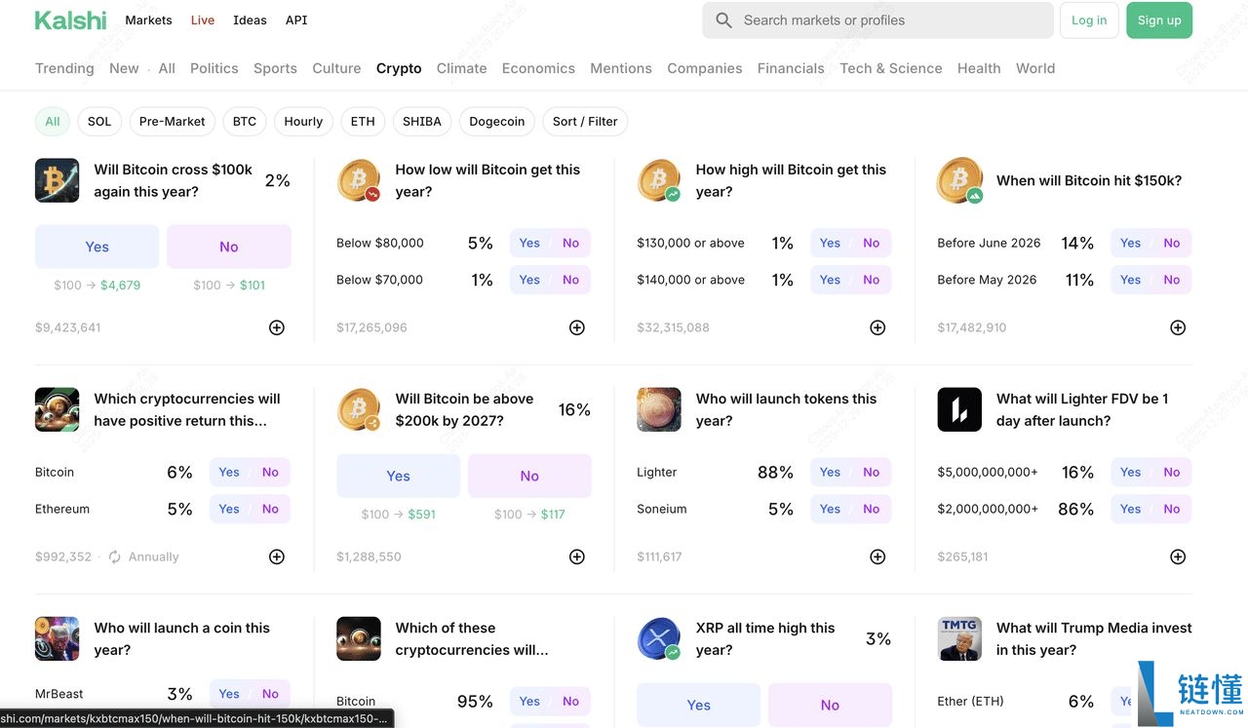Add 'How high will Bitcoin get' with plus icon
This screenshot has height=728, width=1248.
[x=877, y=327]
